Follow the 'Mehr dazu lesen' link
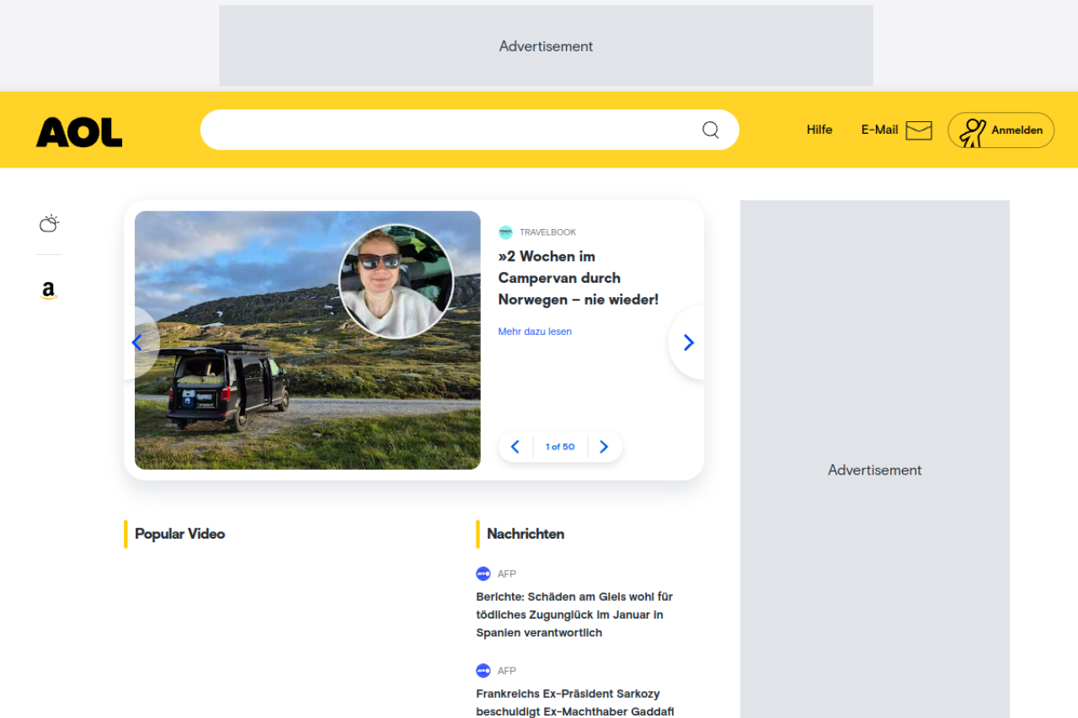Image resolution: width=1078 pixels, height=718 pixels. [535, 332]
